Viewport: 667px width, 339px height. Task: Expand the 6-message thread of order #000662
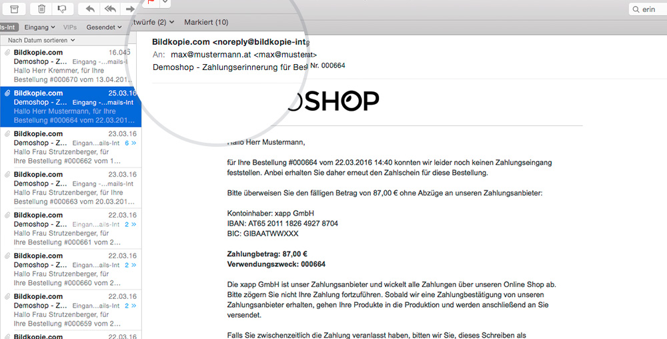coord(131,143)
